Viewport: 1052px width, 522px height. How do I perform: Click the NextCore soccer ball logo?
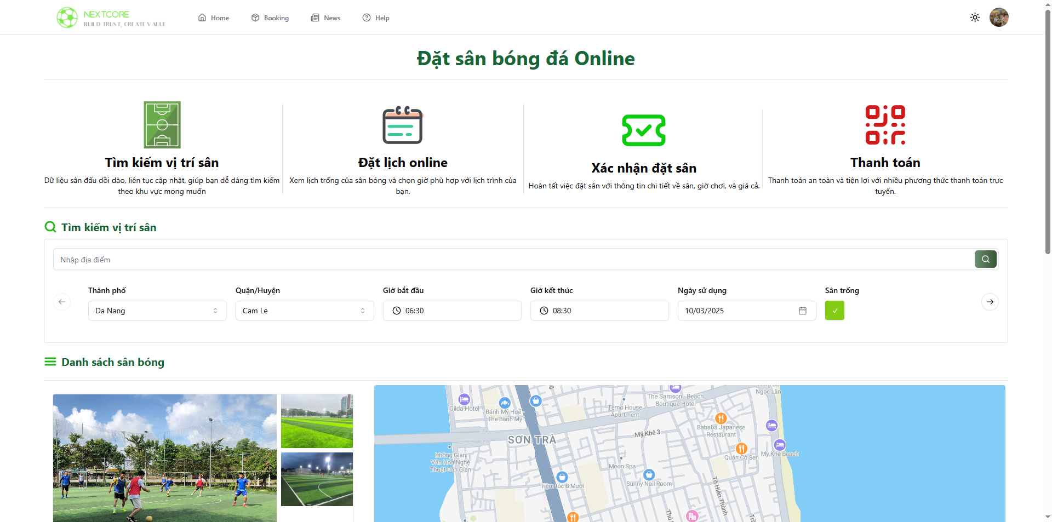[x=67, y=18]
